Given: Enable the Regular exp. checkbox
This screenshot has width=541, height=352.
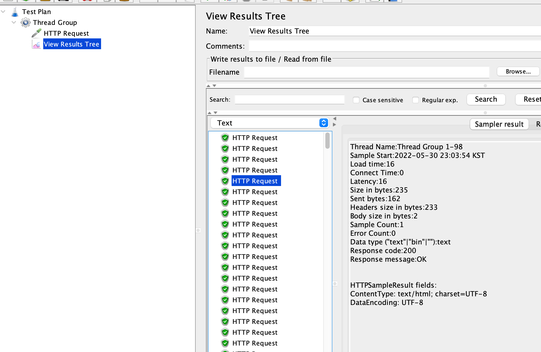Looking at the screenshot, I should tap(416, 100).
